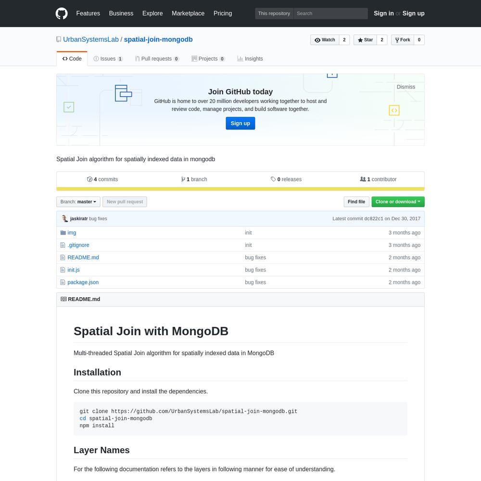Viewport: 481px width, 481px height.
Task: Switch to the Issues tab
Action: (108, 59)
